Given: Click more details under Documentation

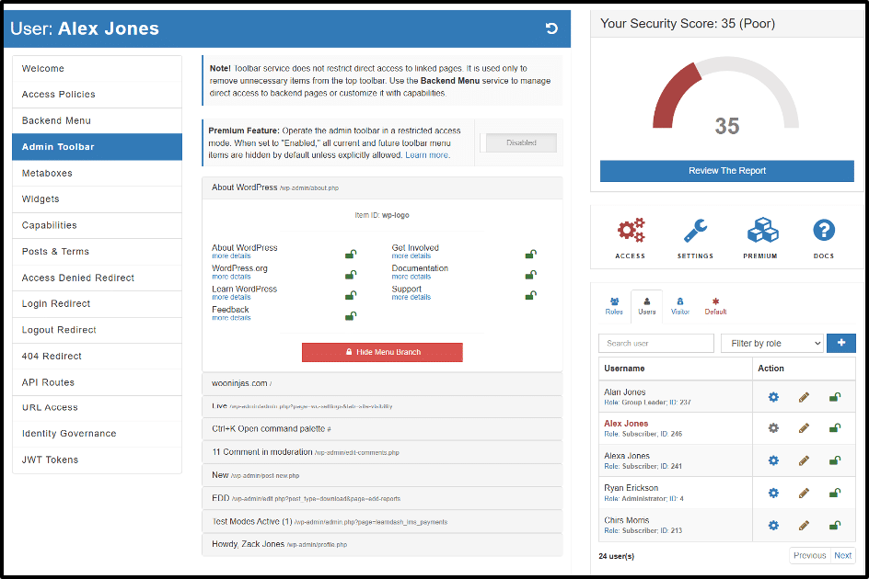Looking at the screenshot, I should (411, 277).
